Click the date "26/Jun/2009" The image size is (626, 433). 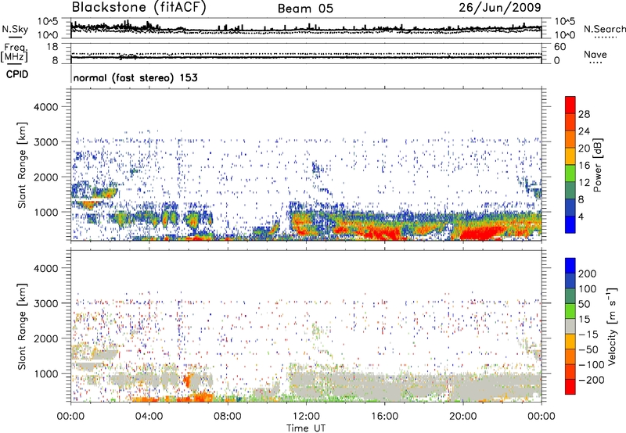point(500,8)
